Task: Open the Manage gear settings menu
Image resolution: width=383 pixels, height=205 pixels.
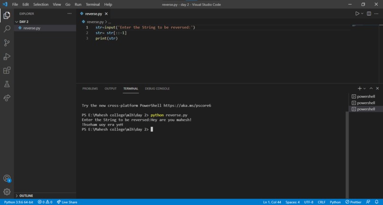Action: [x=7, y=192]
